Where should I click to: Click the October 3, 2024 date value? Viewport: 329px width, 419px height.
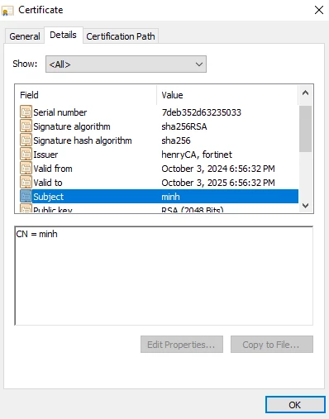click(x=218, y=169)
